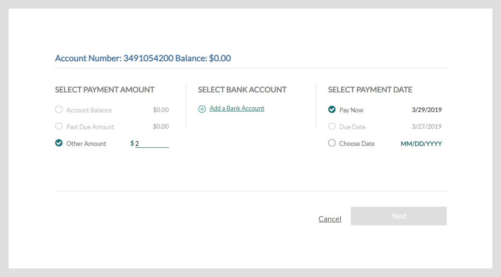Click the checked Pay Now radio circle
501x277 pixels.
click(332, 110)
